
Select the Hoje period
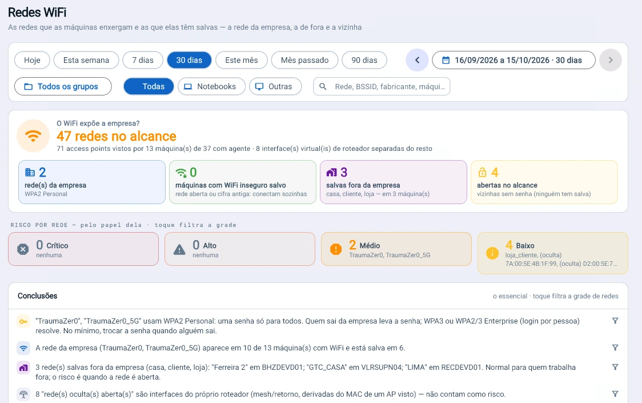click(32, 60)
